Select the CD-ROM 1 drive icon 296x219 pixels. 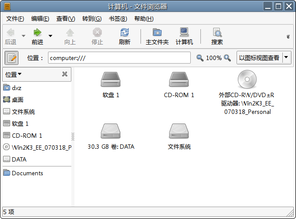click(179, 79)
